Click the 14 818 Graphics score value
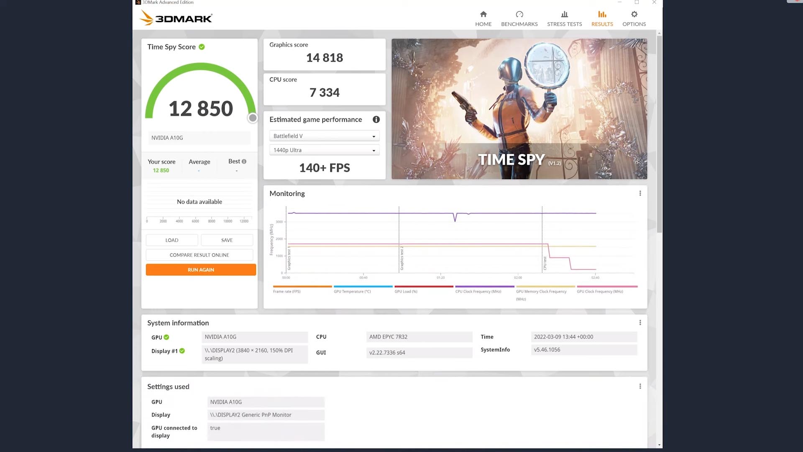The width and height of the screenshot is (803, 452). (325, 58)
